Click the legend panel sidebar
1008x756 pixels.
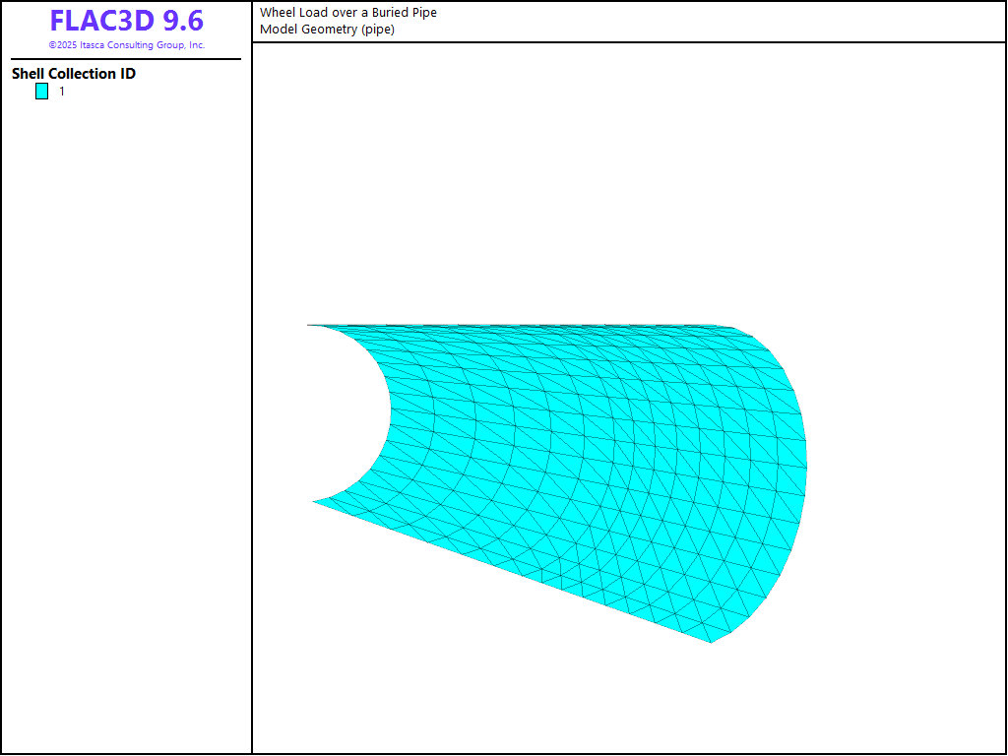126,394
